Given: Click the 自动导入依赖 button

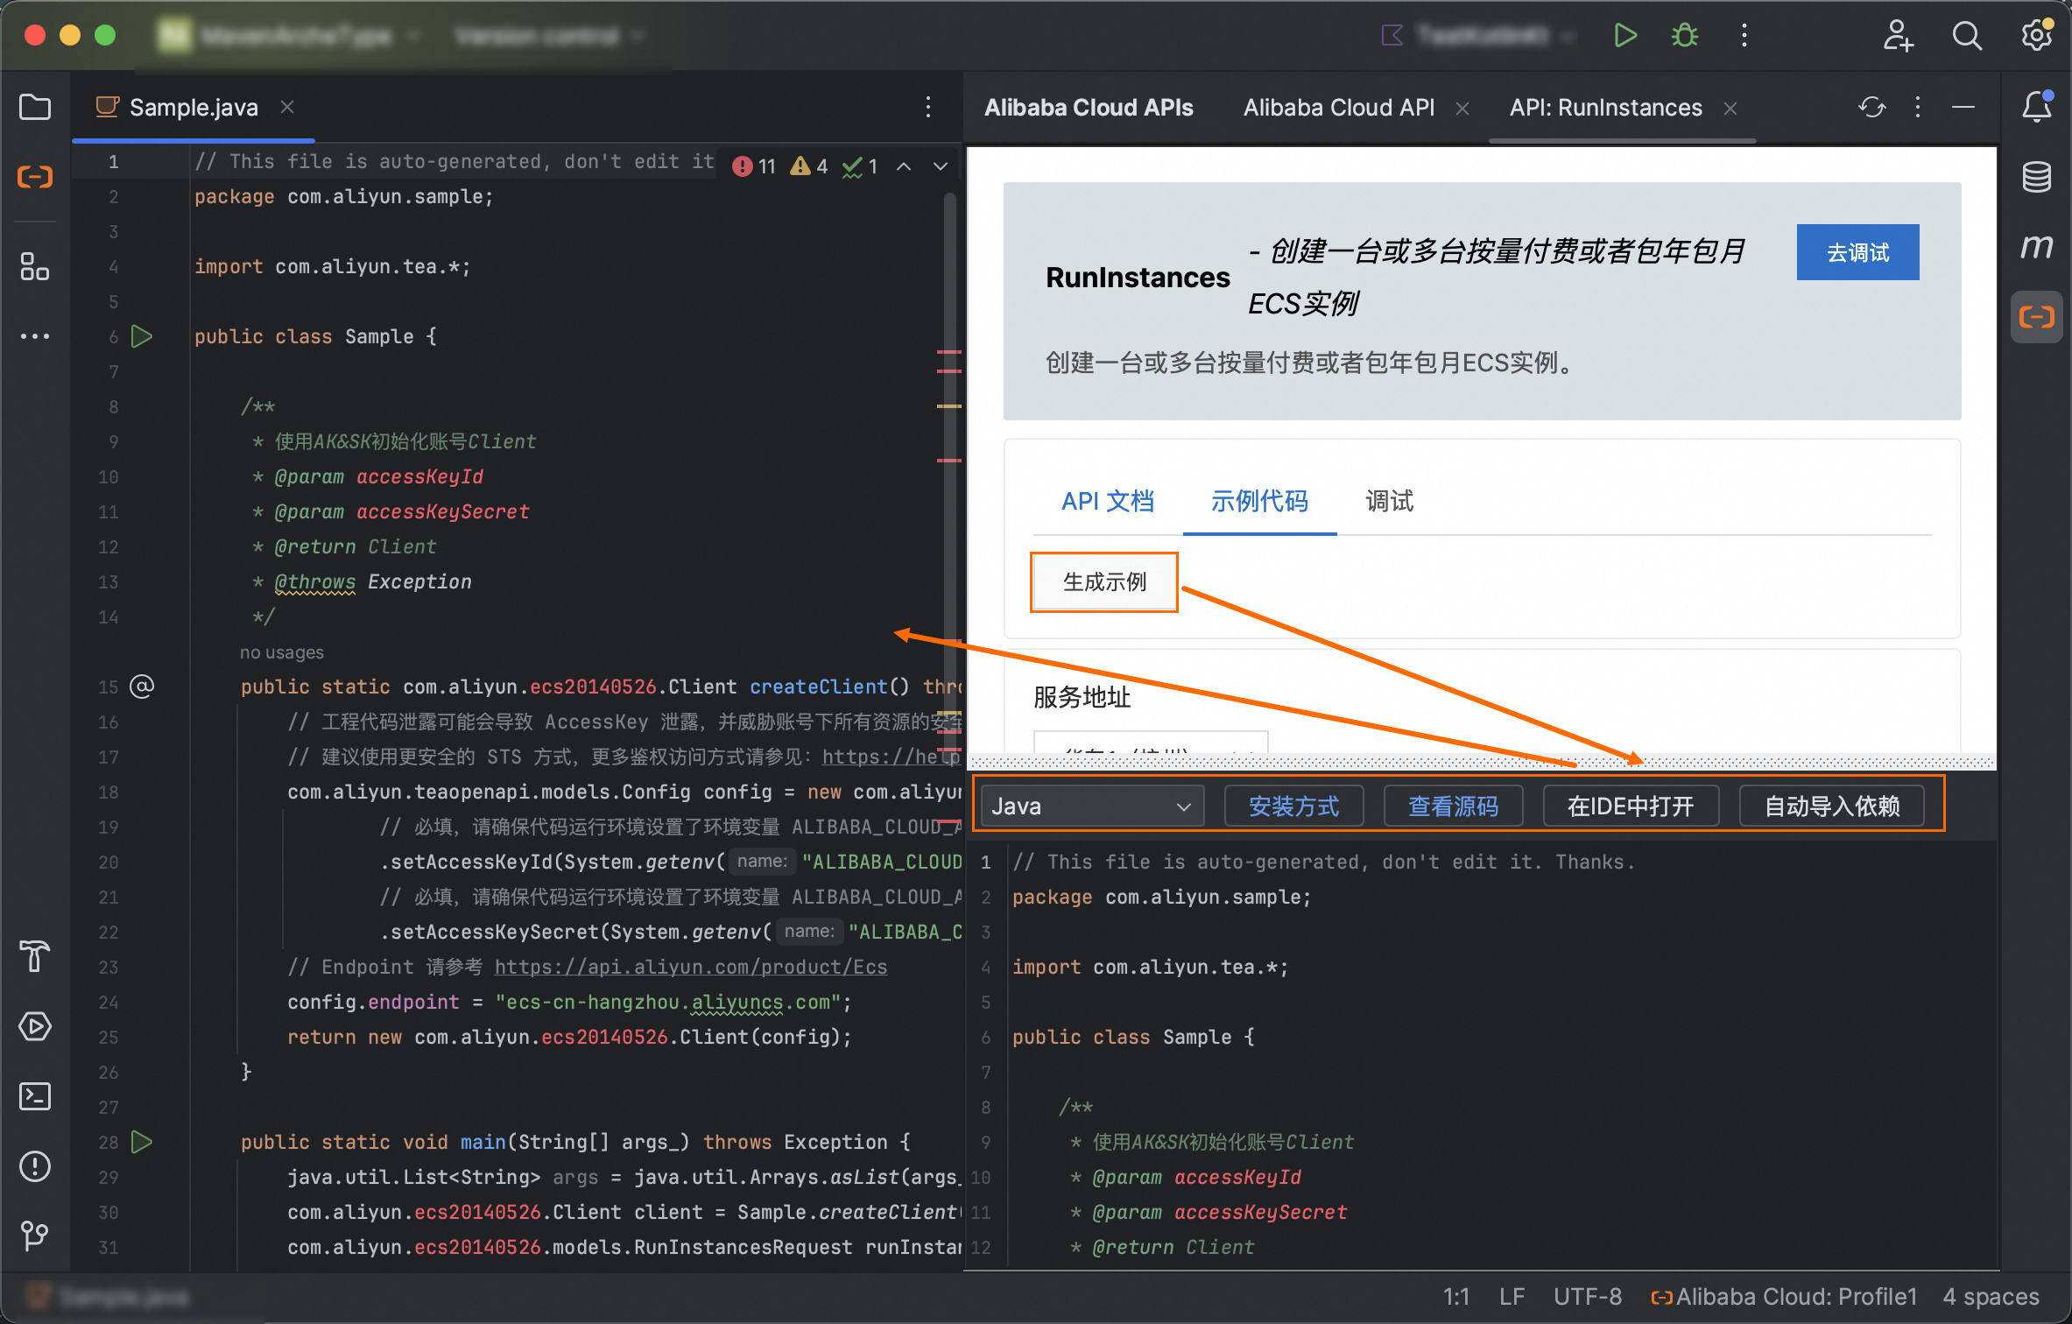Looking at the screenshot, I should (x=1831, y=806).
